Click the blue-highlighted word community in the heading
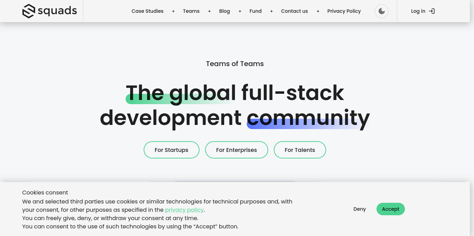Screen dimensions: 474x236 click(308, 118)
